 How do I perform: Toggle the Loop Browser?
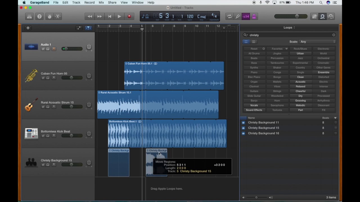click(x=323, y=17)
